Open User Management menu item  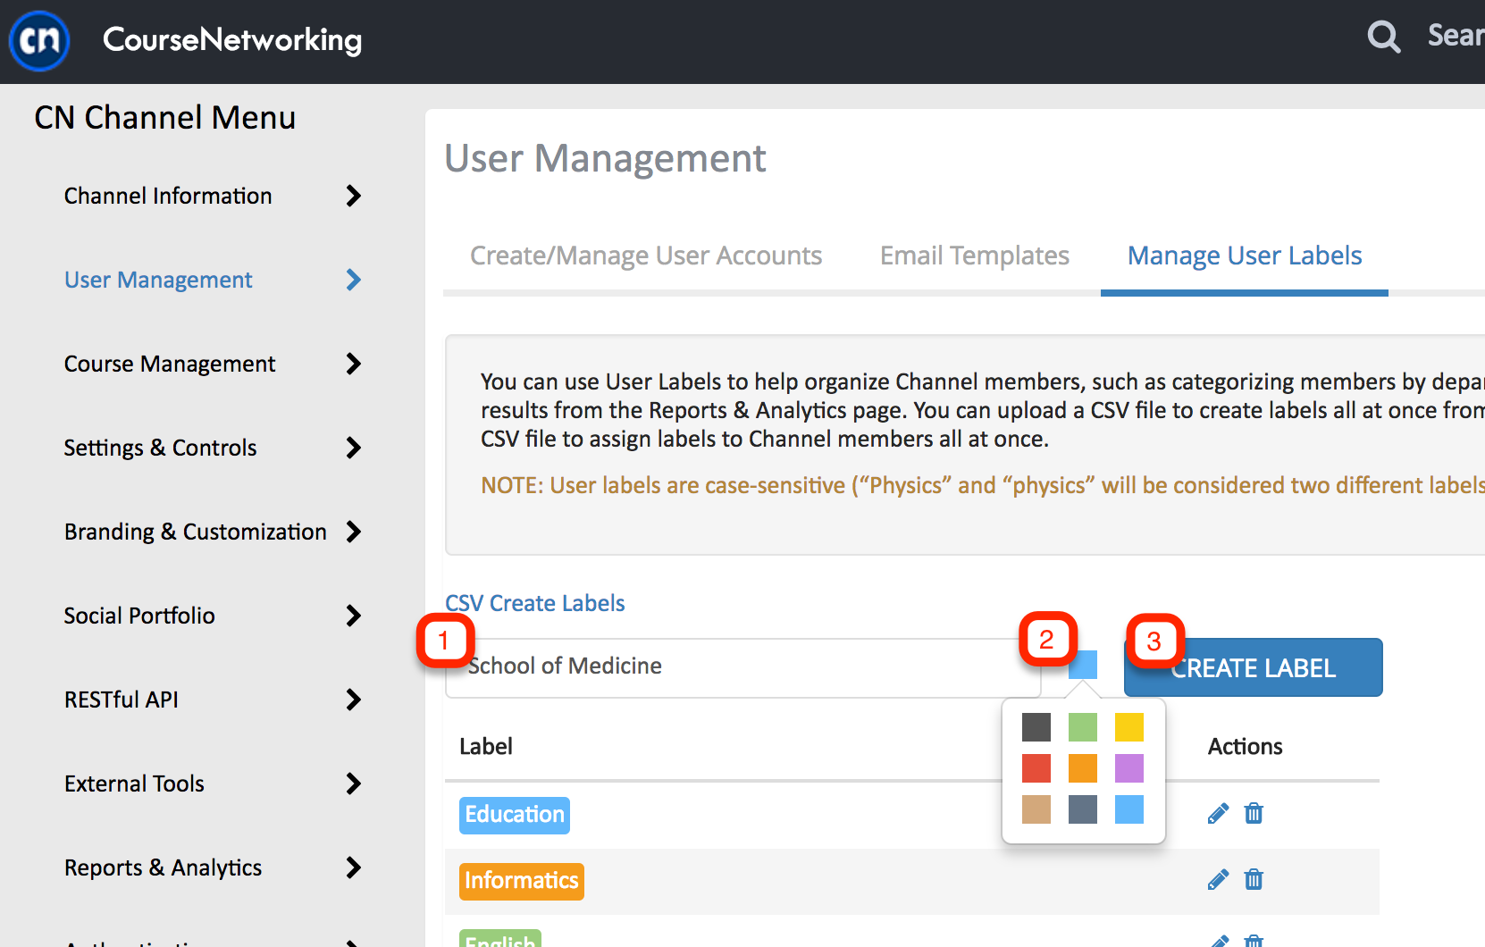coord(158,280)
